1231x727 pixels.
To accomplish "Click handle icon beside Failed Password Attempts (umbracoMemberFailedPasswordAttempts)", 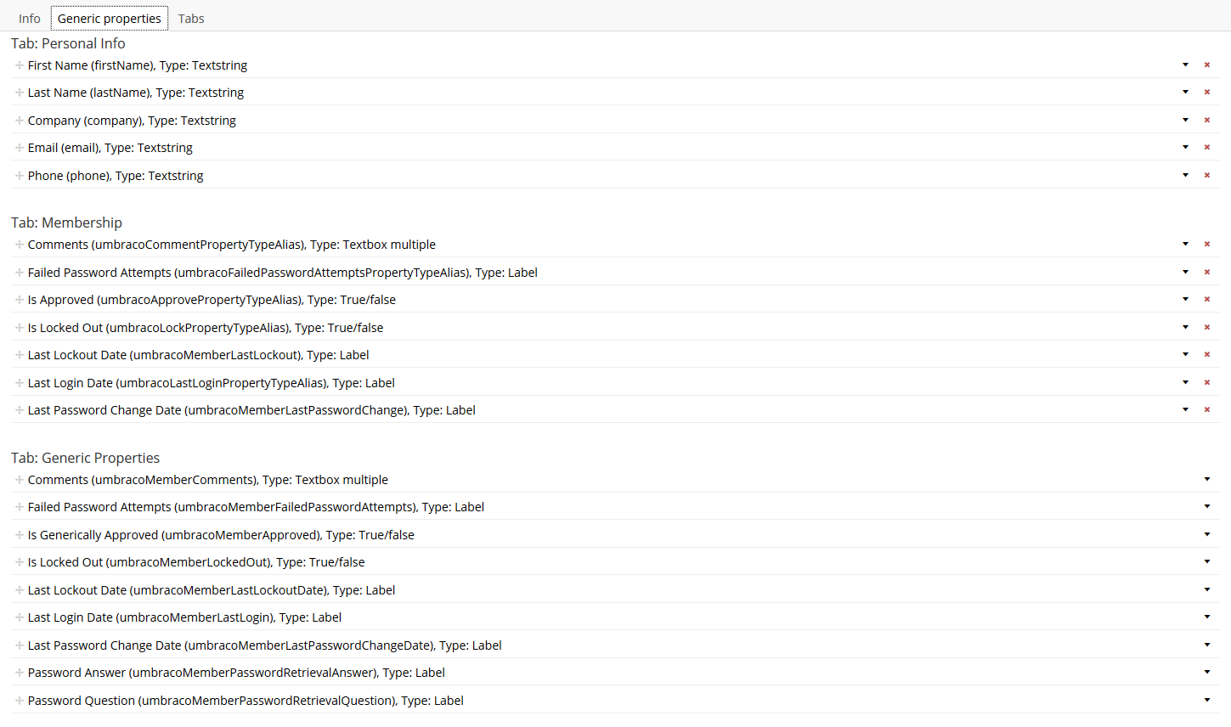I will pyautogui.click(x=20, y=506).
